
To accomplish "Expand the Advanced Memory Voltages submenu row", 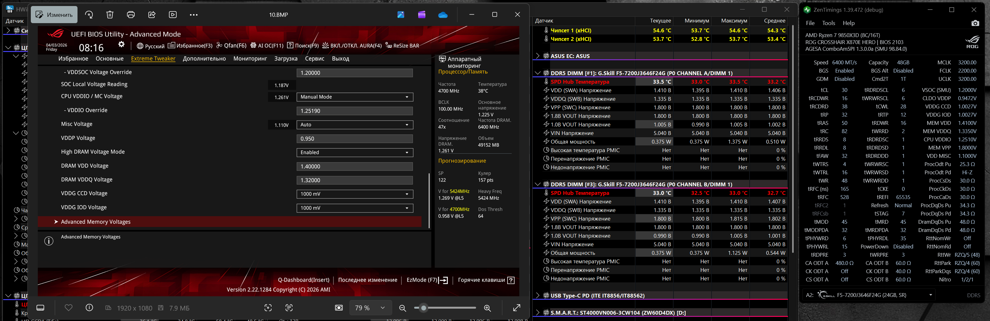I will click(230, 222).
